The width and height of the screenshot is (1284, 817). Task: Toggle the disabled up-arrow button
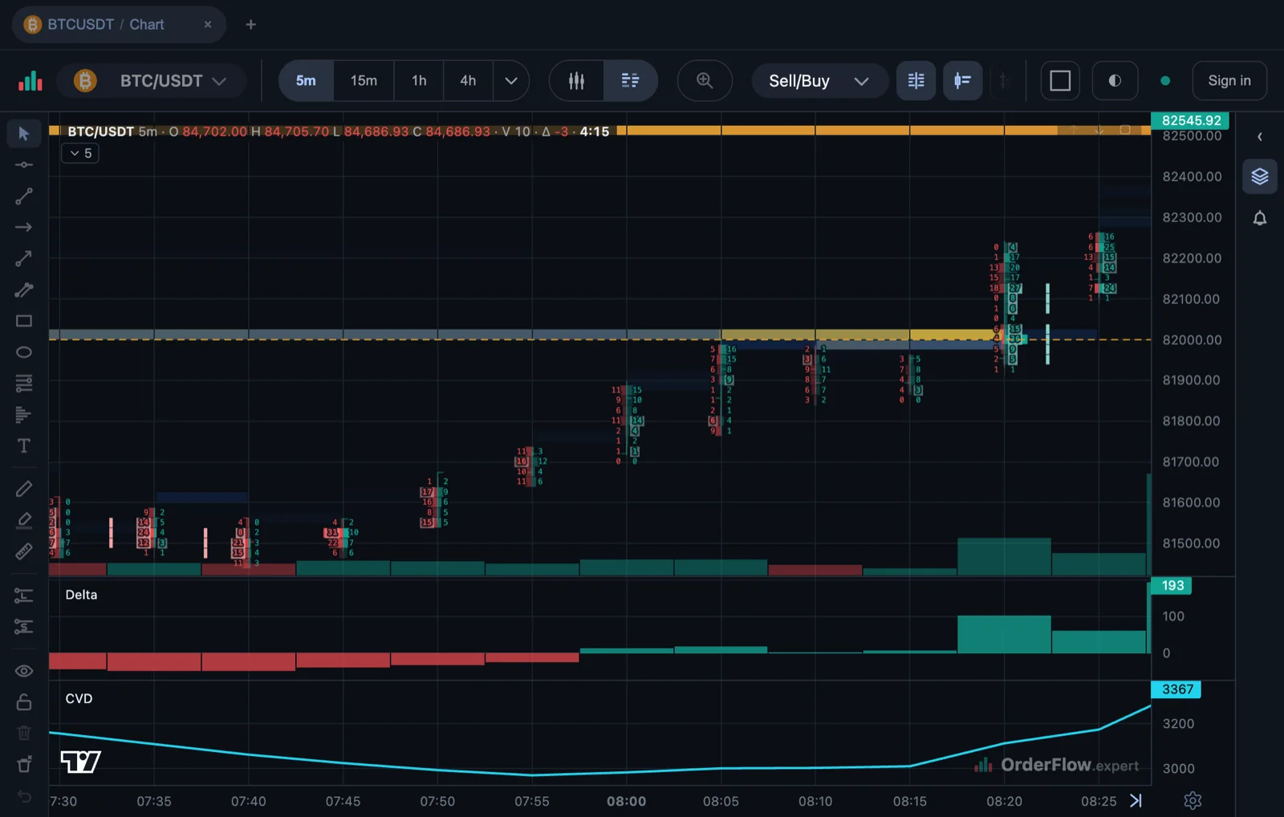click(x=1003, y=80)
